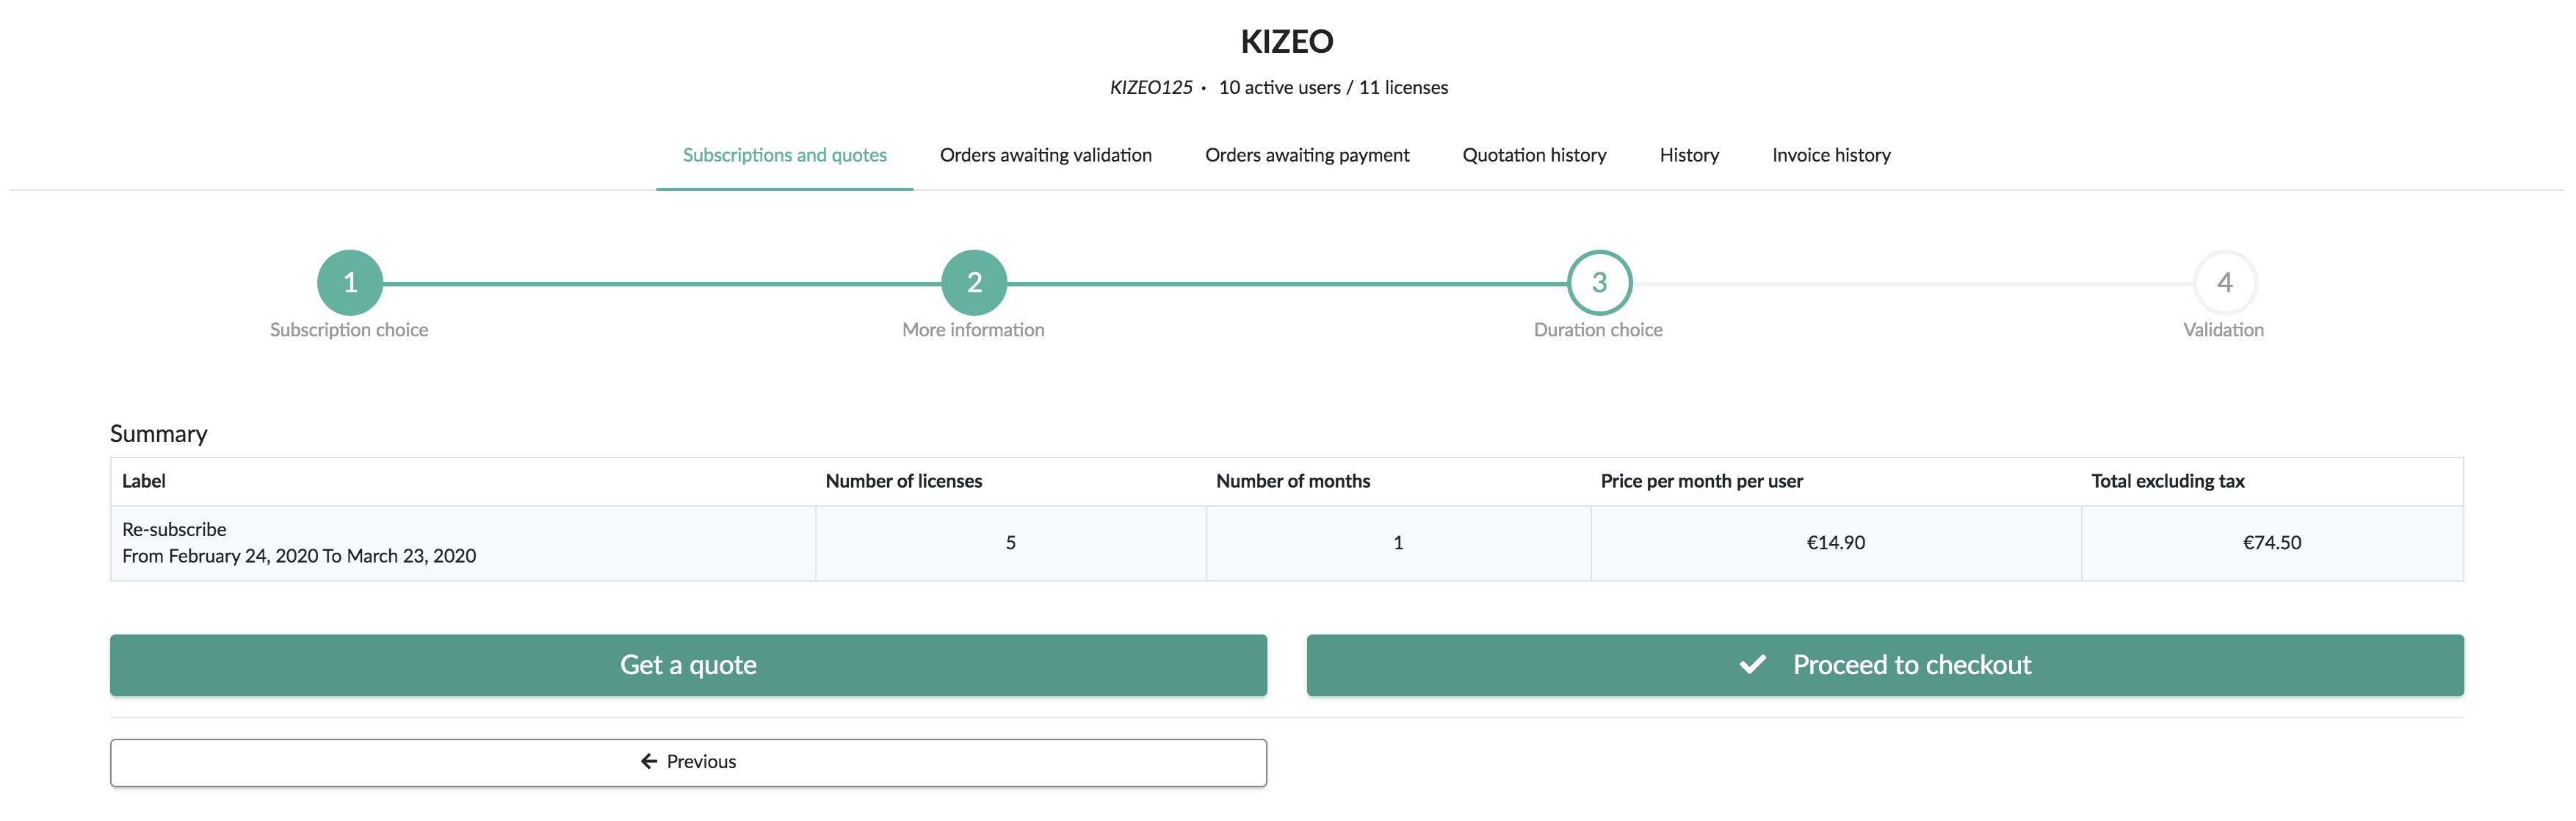Image resolution: width=2576 pixels, height=821 pixels.
Task: Open the Orders awaiting payment tab
Action: point(1306,155)
